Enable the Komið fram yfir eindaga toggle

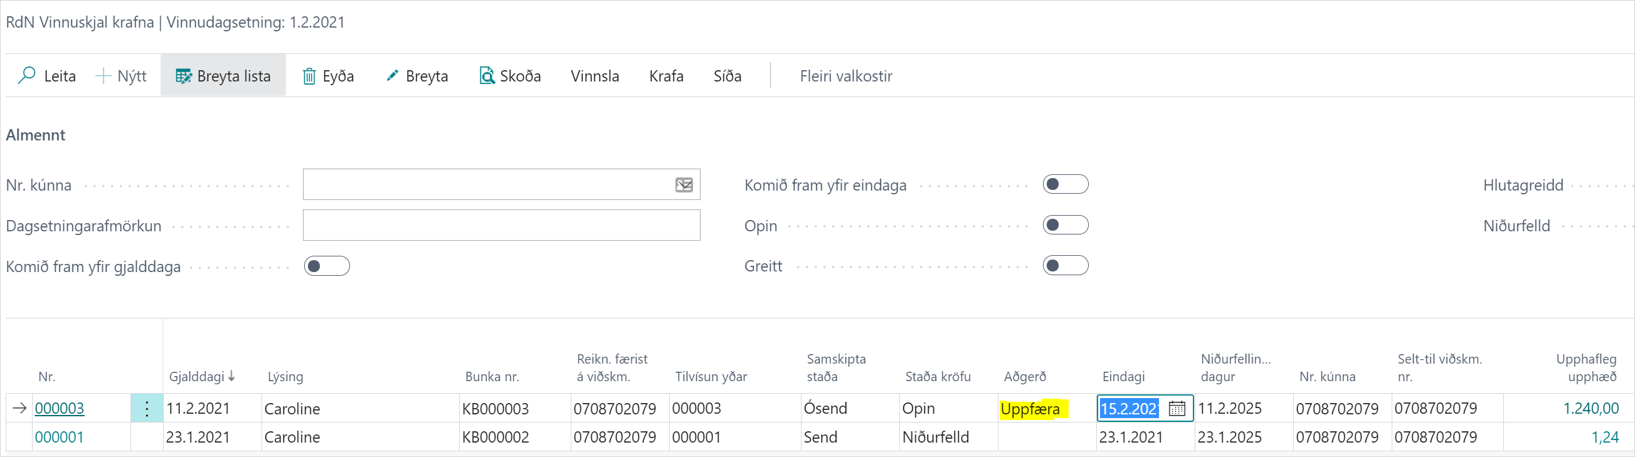point(1065,185)
